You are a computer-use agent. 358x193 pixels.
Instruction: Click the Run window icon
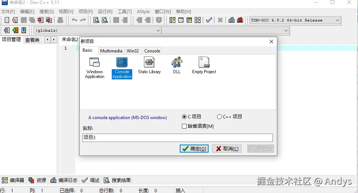(x=181, y=20)
